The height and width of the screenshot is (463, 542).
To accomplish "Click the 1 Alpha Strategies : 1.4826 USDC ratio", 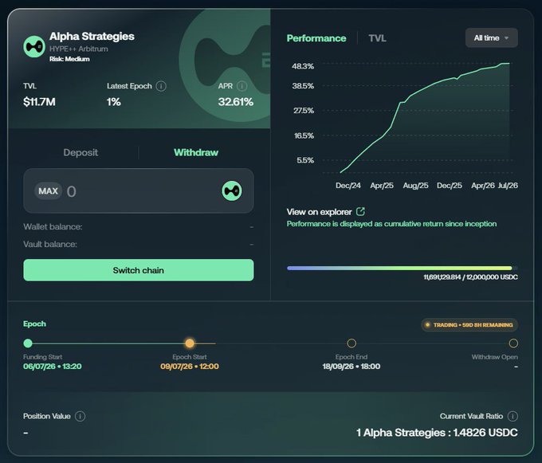I will [437, 433].
